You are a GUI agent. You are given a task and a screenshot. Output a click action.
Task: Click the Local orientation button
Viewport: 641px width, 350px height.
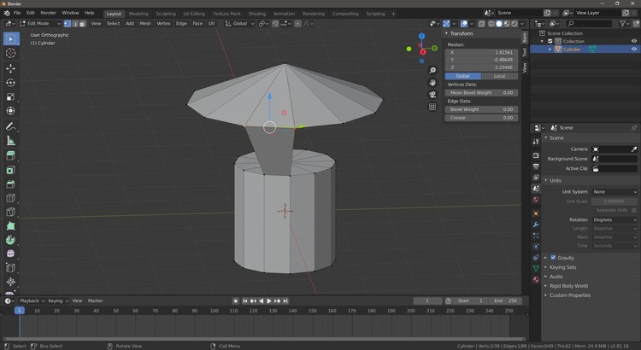499,76
